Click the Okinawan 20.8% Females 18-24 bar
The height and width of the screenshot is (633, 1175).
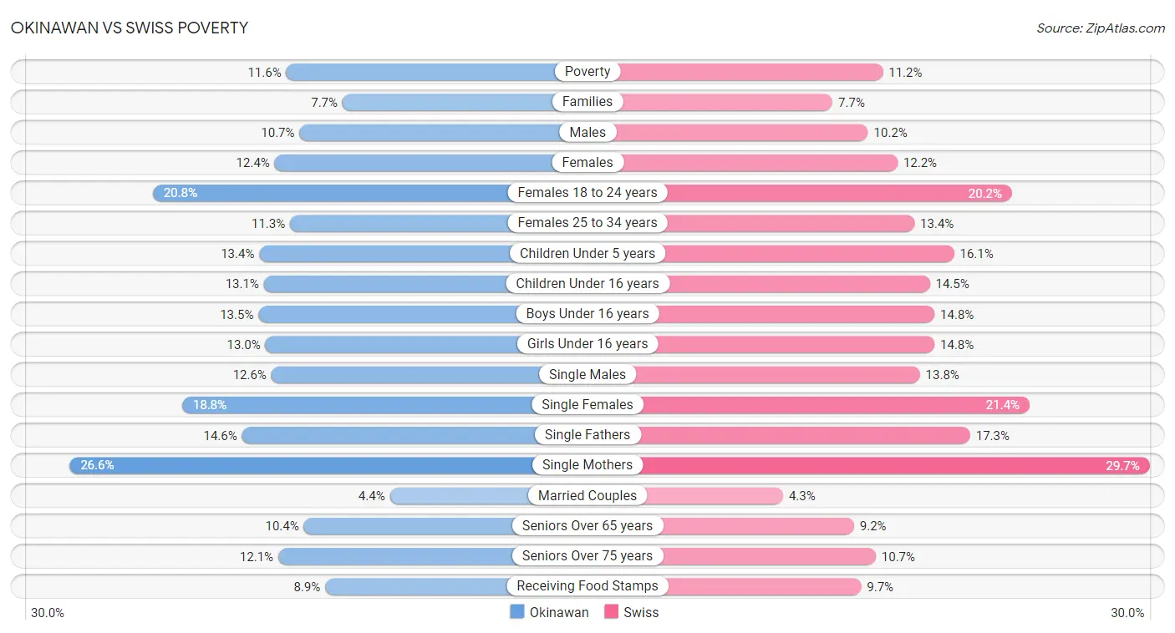[369, 192]
